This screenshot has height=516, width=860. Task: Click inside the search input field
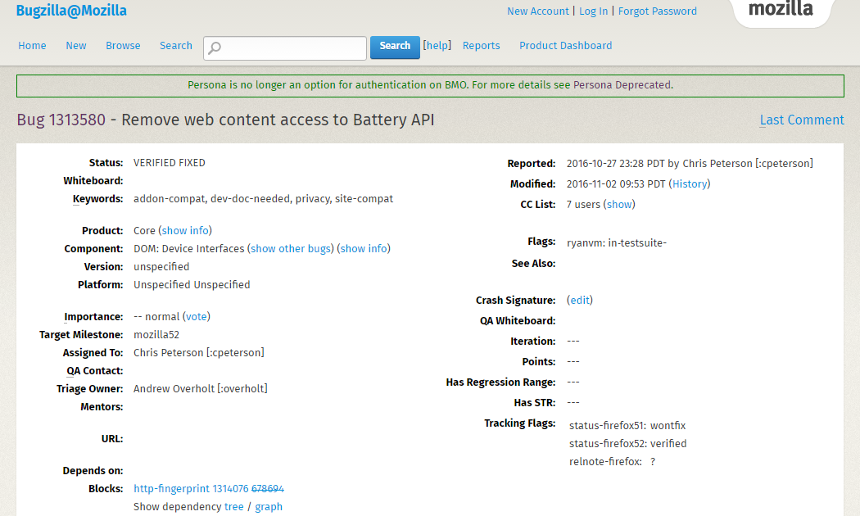[287, 48]
